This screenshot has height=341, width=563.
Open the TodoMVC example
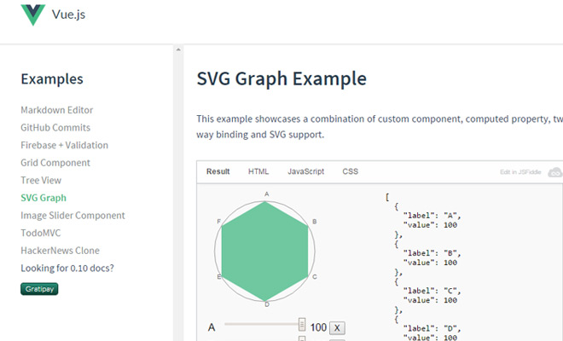(x=41, y=233)
